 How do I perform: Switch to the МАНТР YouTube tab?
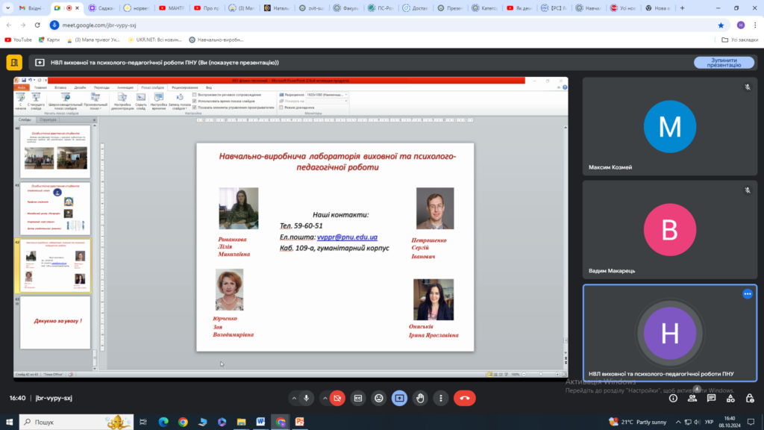[x=172, y=8]
